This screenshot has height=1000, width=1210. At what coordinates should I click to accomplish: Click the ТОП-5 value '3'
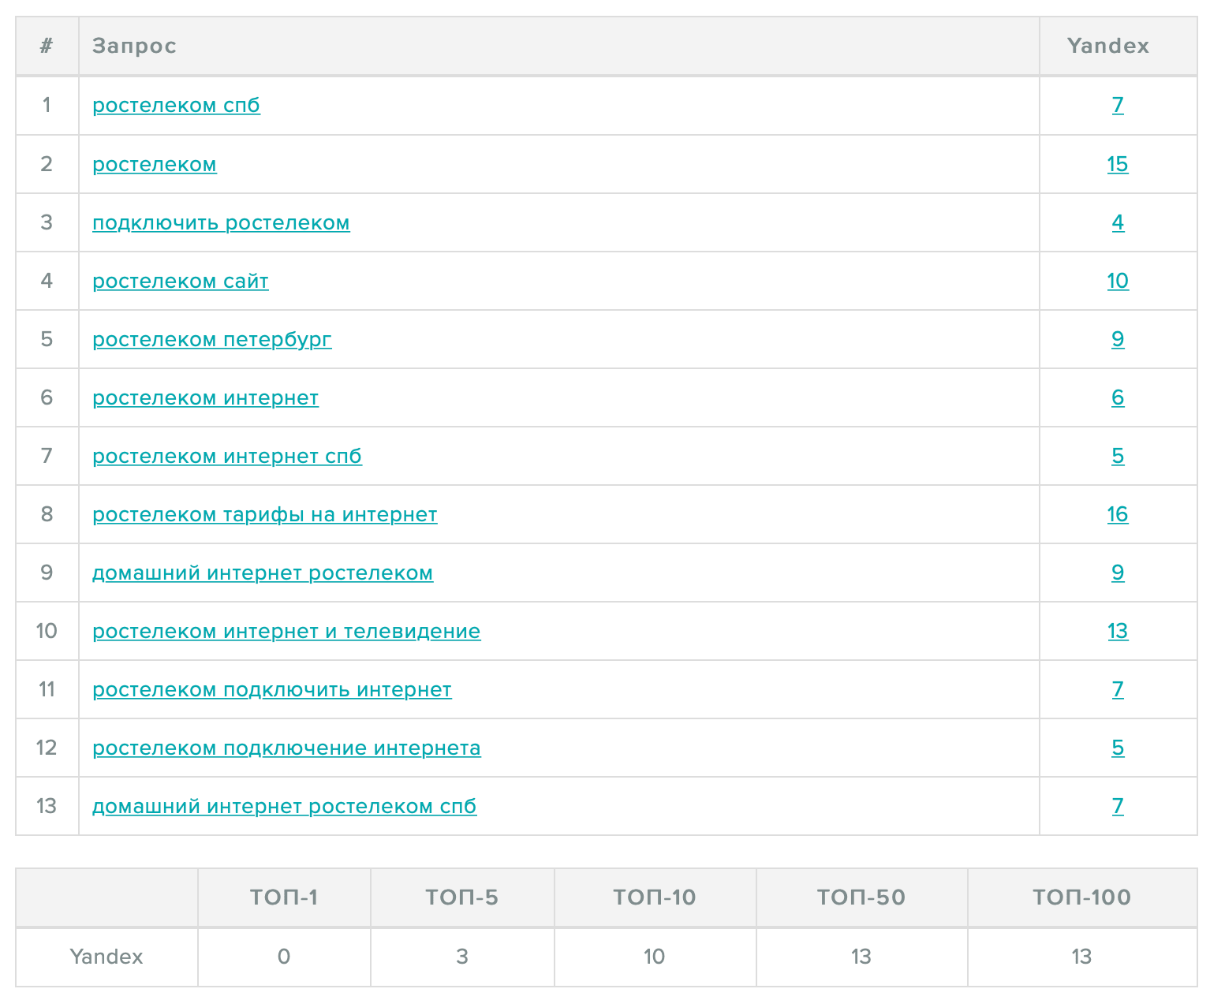coord(462,957)
